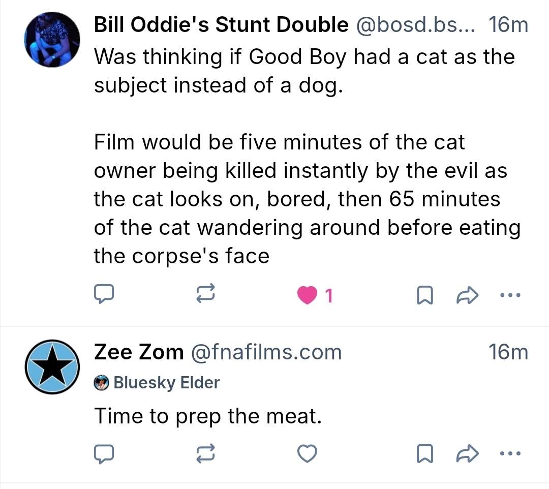Viewport: 549px width, 489px height.
Task: Click the Bluesky Elder label badge
Action: point(158,382)
